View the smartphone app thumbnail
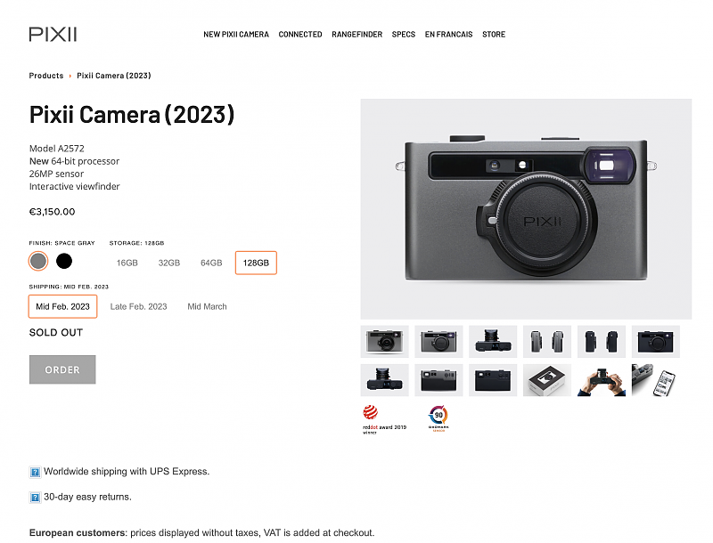This screenshot has width=713, height=543. [655, 380]
